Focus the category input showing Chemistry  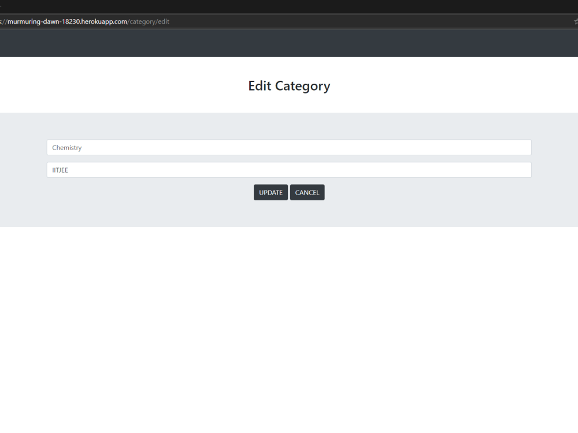click(x=289, y=147)
